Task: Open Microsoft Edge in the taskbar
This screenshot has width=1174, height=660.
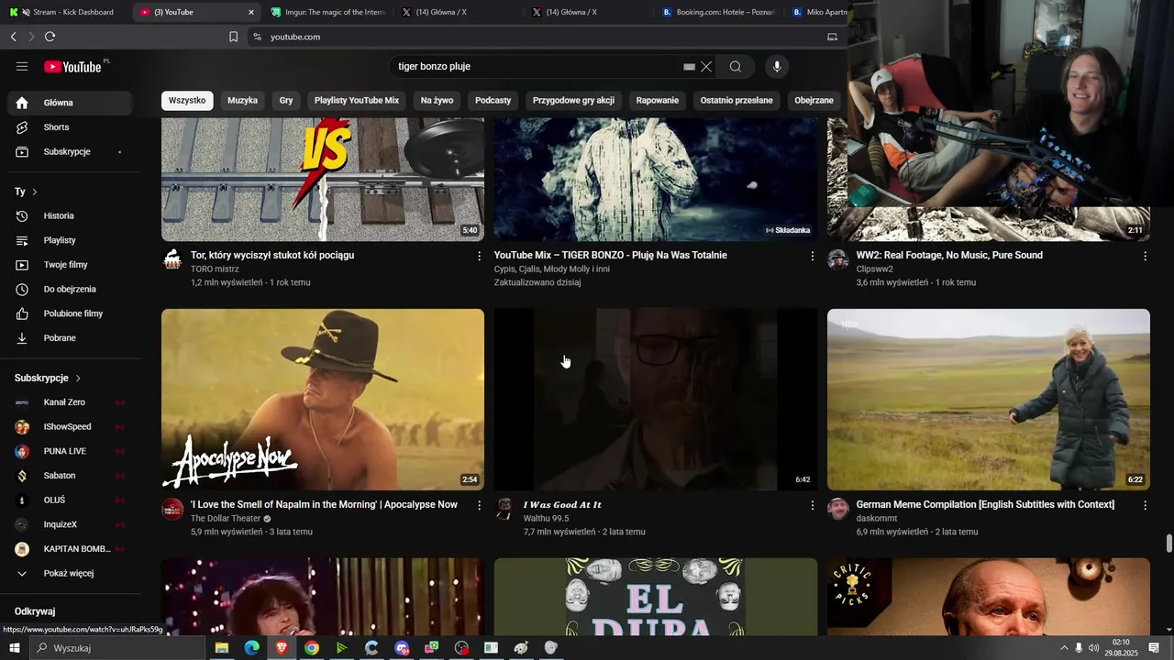Action: pyautogui.click(x=251, y=648)
